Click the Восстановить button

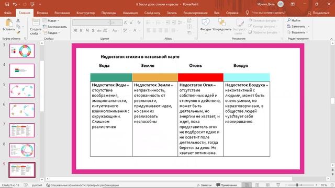click(55, 27)
